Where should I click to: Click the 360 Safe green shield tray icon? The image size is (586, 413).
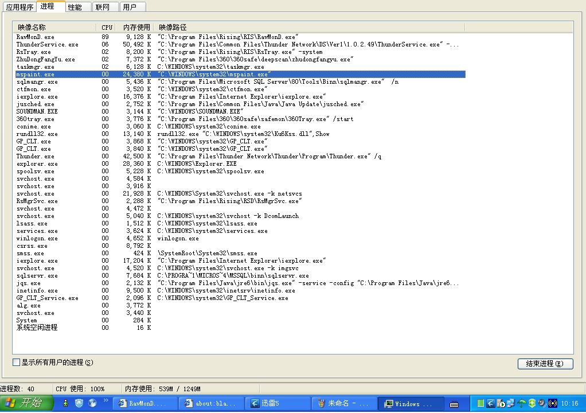click(x=532, y=403)
